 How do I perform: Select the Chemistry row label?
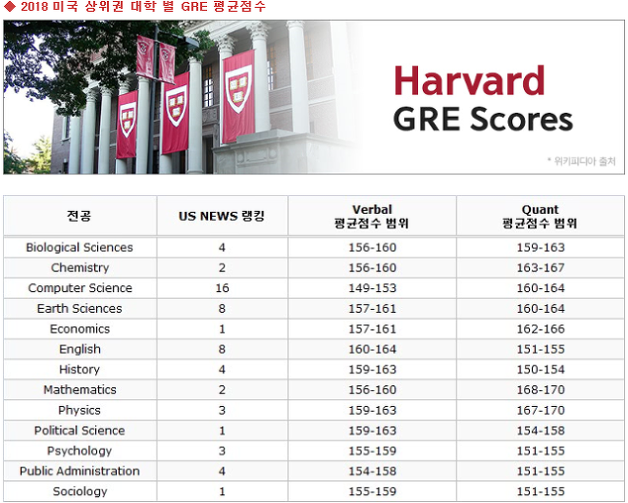(x=80, y=268)
